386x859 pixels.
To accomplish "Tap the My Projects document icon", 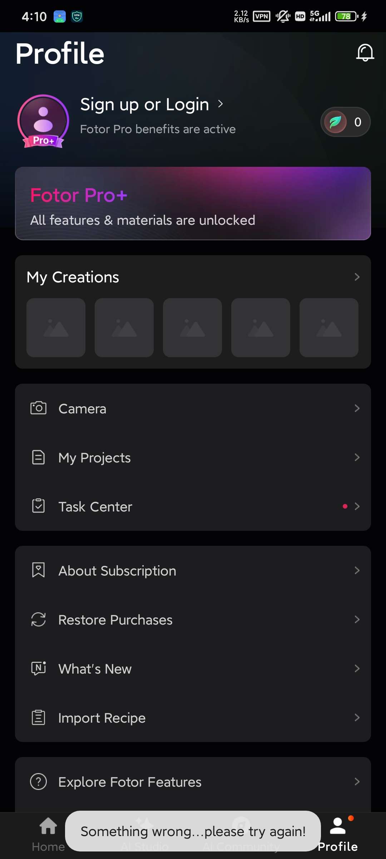I will 38,457.
